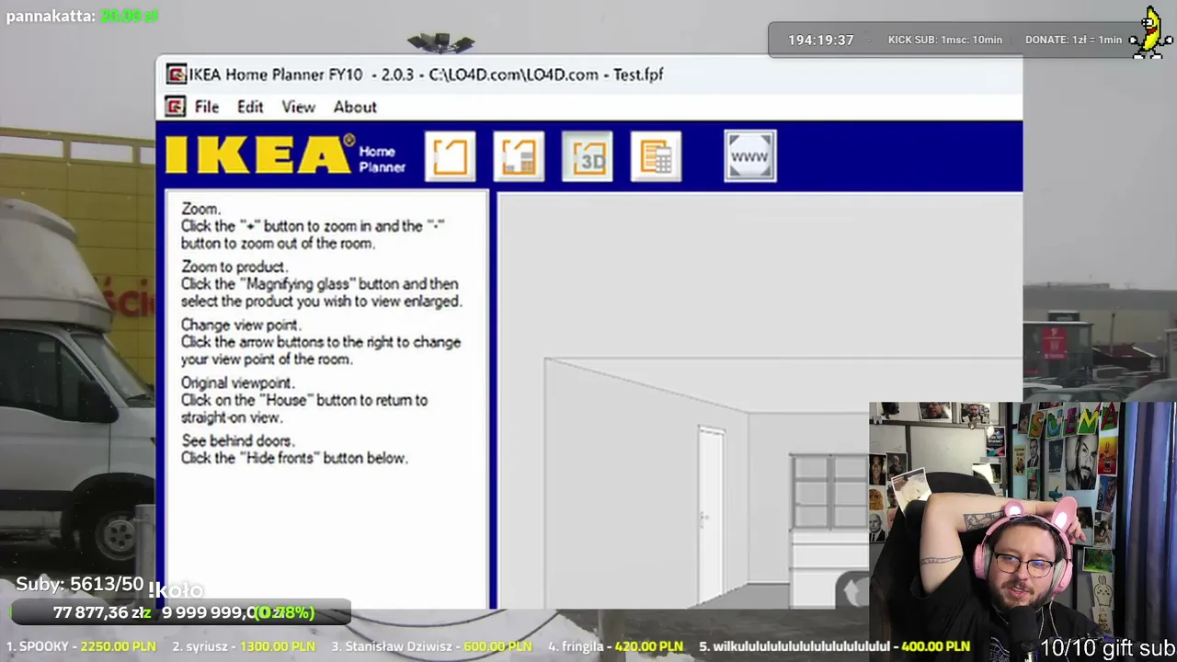Click the "4. fringila" donor entry
The width and height of the screenshot is (1177, 662).
tap(615, 646)
